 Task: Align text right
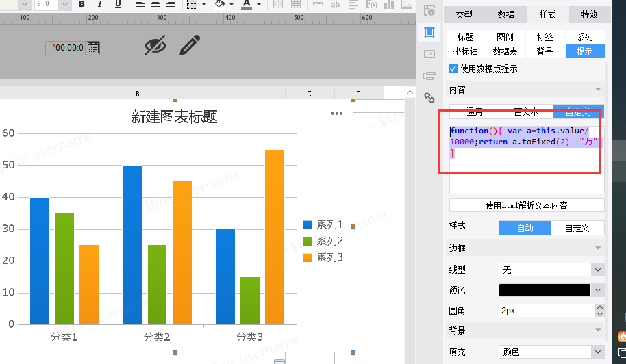click(x=171, y=4)
